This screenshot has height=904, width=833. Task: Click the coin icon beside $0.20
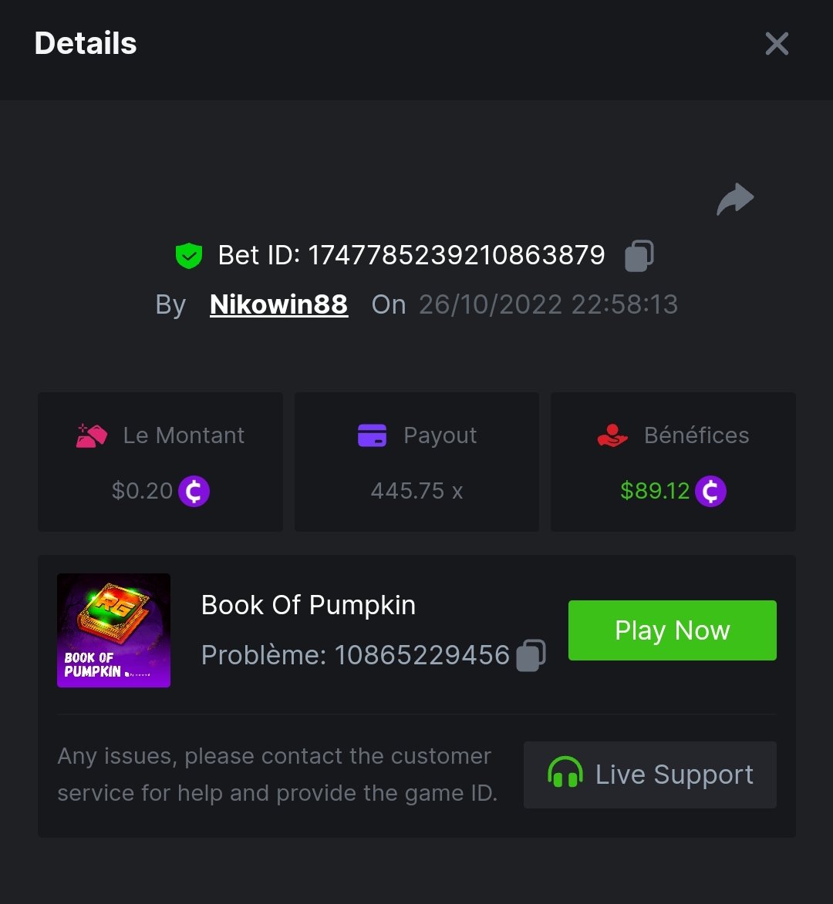click(x=194, y=491)
